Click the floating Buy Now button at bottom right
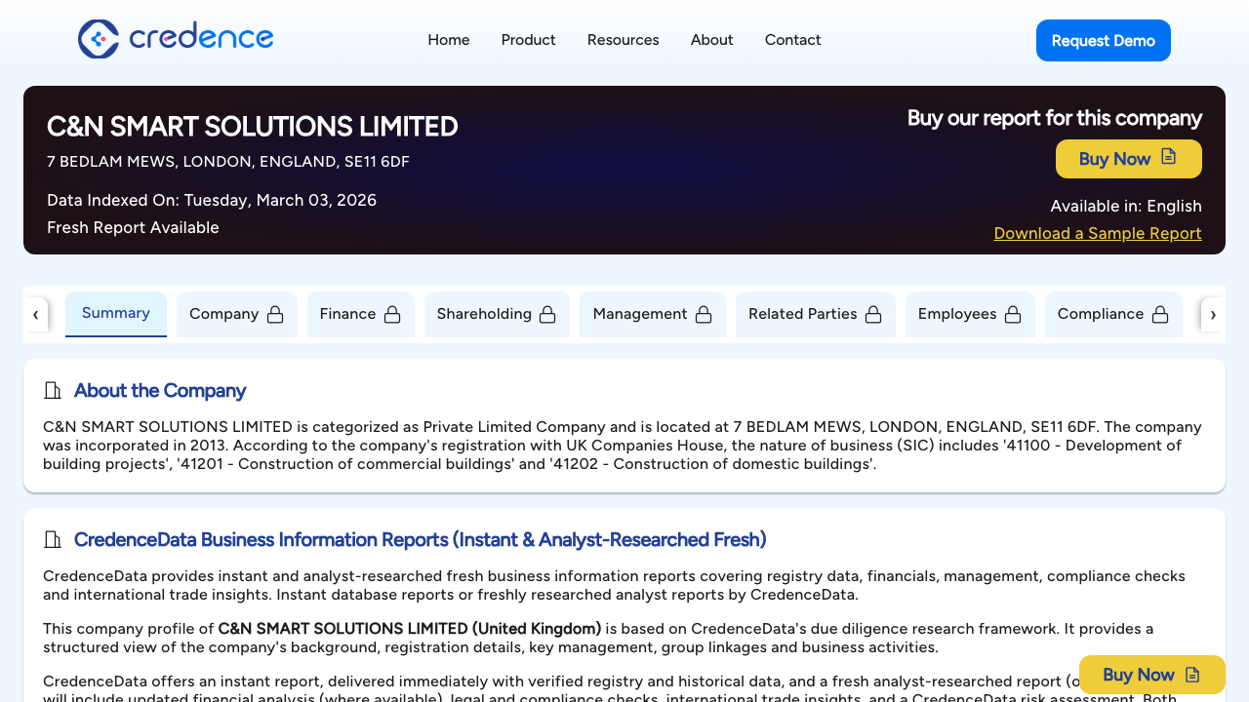This screenshot has height=702, width=1249. point(1151,674)
